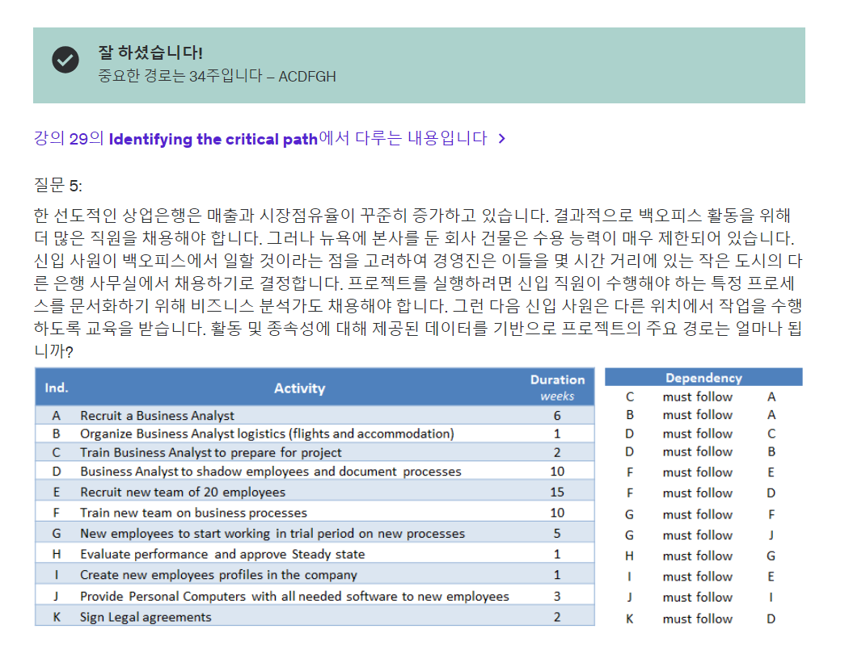Click the 'Dependency' table header

pos(703,377)
